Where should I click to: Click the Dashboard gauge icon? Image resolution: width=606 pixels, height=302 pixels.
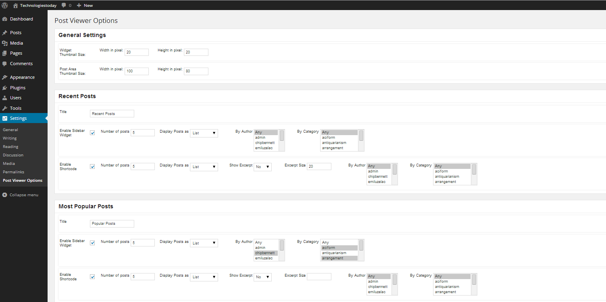(4, 19)
